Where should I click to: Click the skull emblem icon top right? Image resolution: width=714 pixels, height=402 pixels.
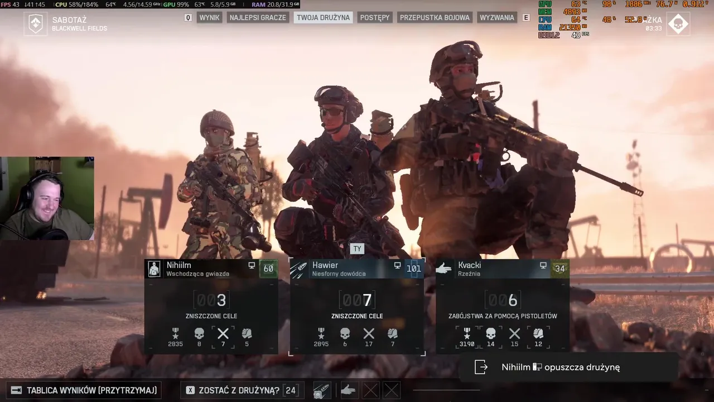678,23
